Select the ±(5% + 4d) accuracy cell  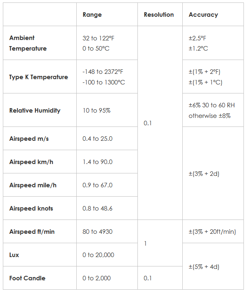point(204,267)
